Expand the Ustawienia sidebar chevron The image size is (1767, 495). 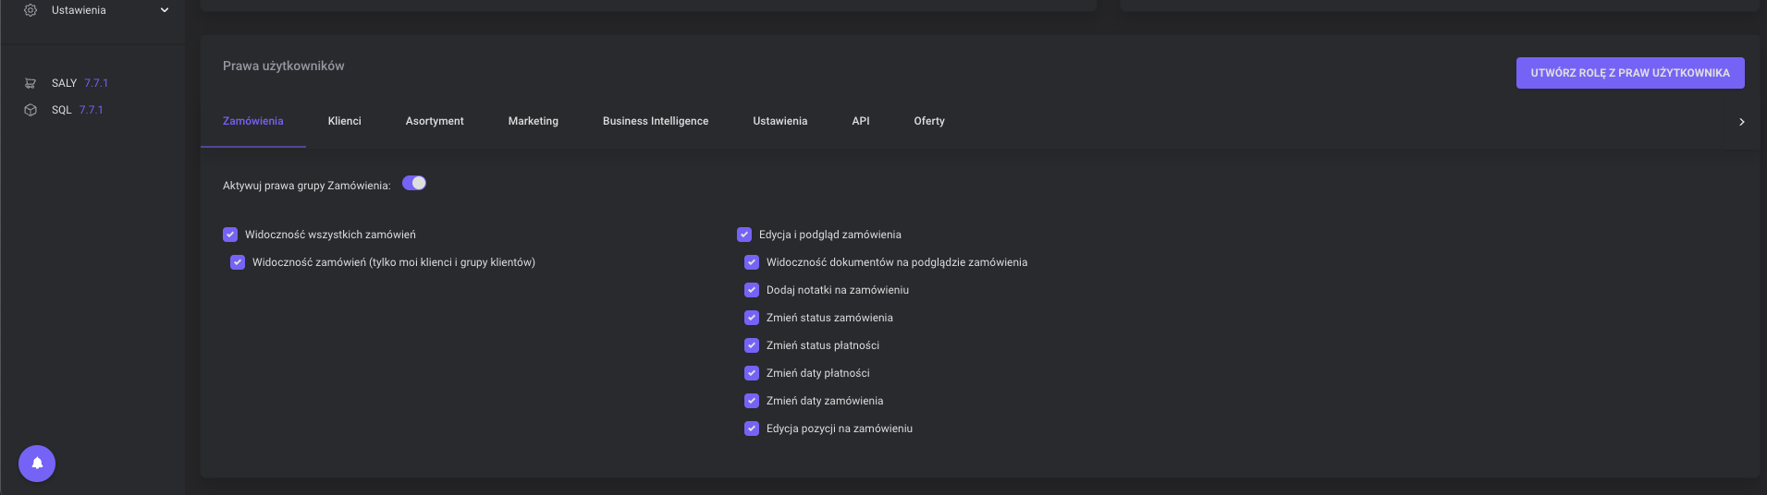[x=165, y=10]
